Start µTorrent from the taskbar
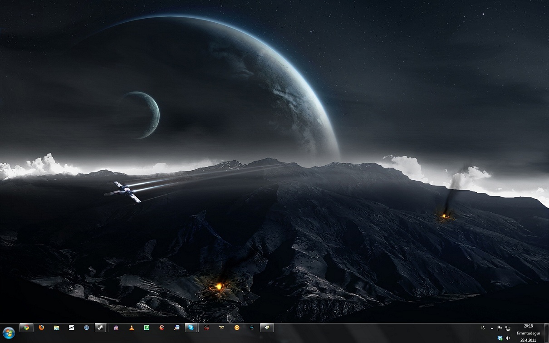This screenshot has height=343, width=549. [x=147, y=328]
